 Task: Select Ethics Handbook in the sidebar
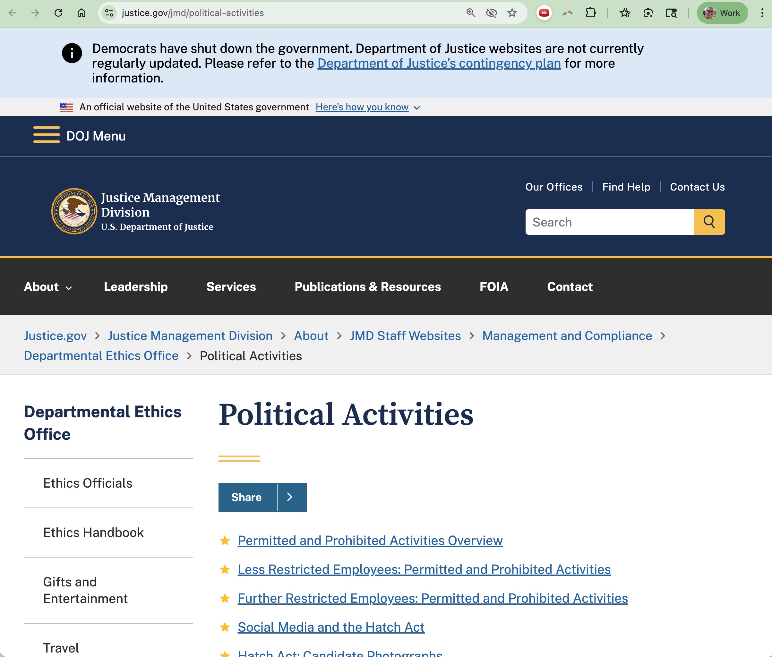93,533
